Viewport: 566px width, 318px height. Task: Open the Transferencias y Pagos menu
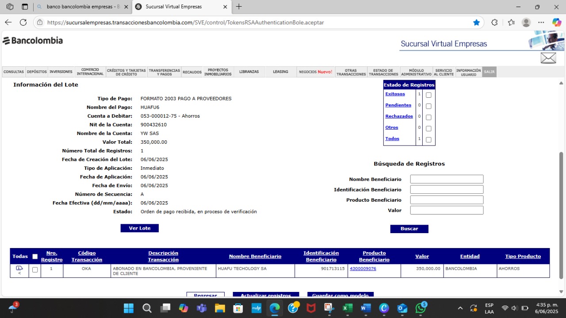click(164, 72)
